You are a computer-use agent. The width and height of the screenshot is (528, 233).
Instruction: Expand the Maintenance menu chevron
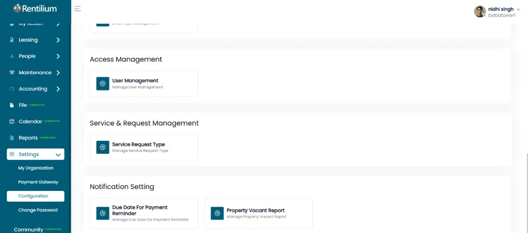click(58, 72)
